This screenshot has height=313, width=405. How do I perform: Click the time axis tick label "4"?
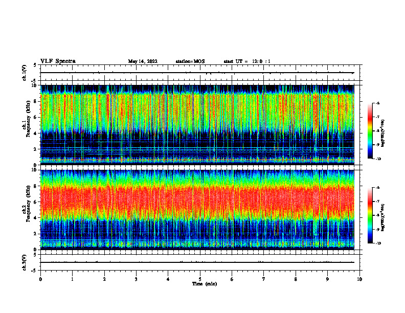(168, 279)
